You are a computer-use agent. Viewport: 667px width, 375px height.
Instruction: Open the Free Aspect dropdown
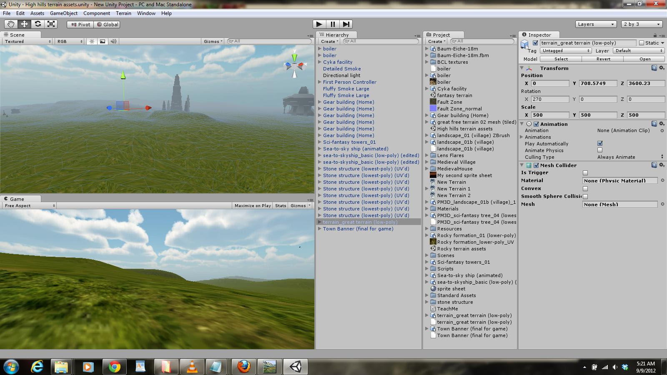click(x=30, y=205)
